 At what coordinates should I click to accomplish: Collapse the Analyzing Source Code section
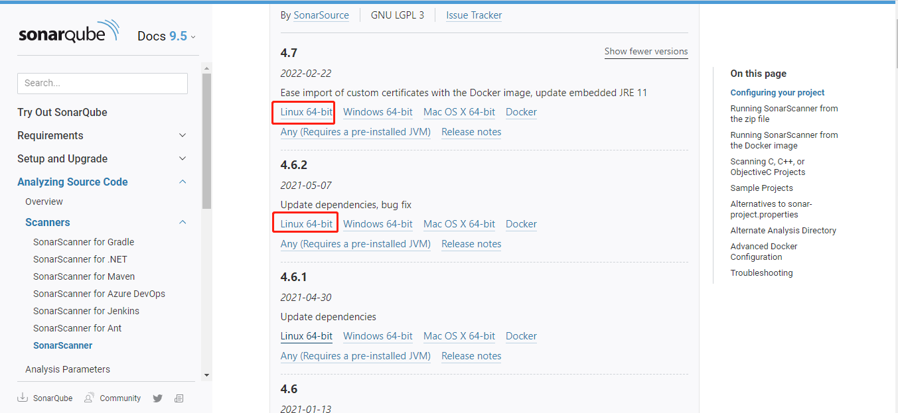[x=102, y=182]
